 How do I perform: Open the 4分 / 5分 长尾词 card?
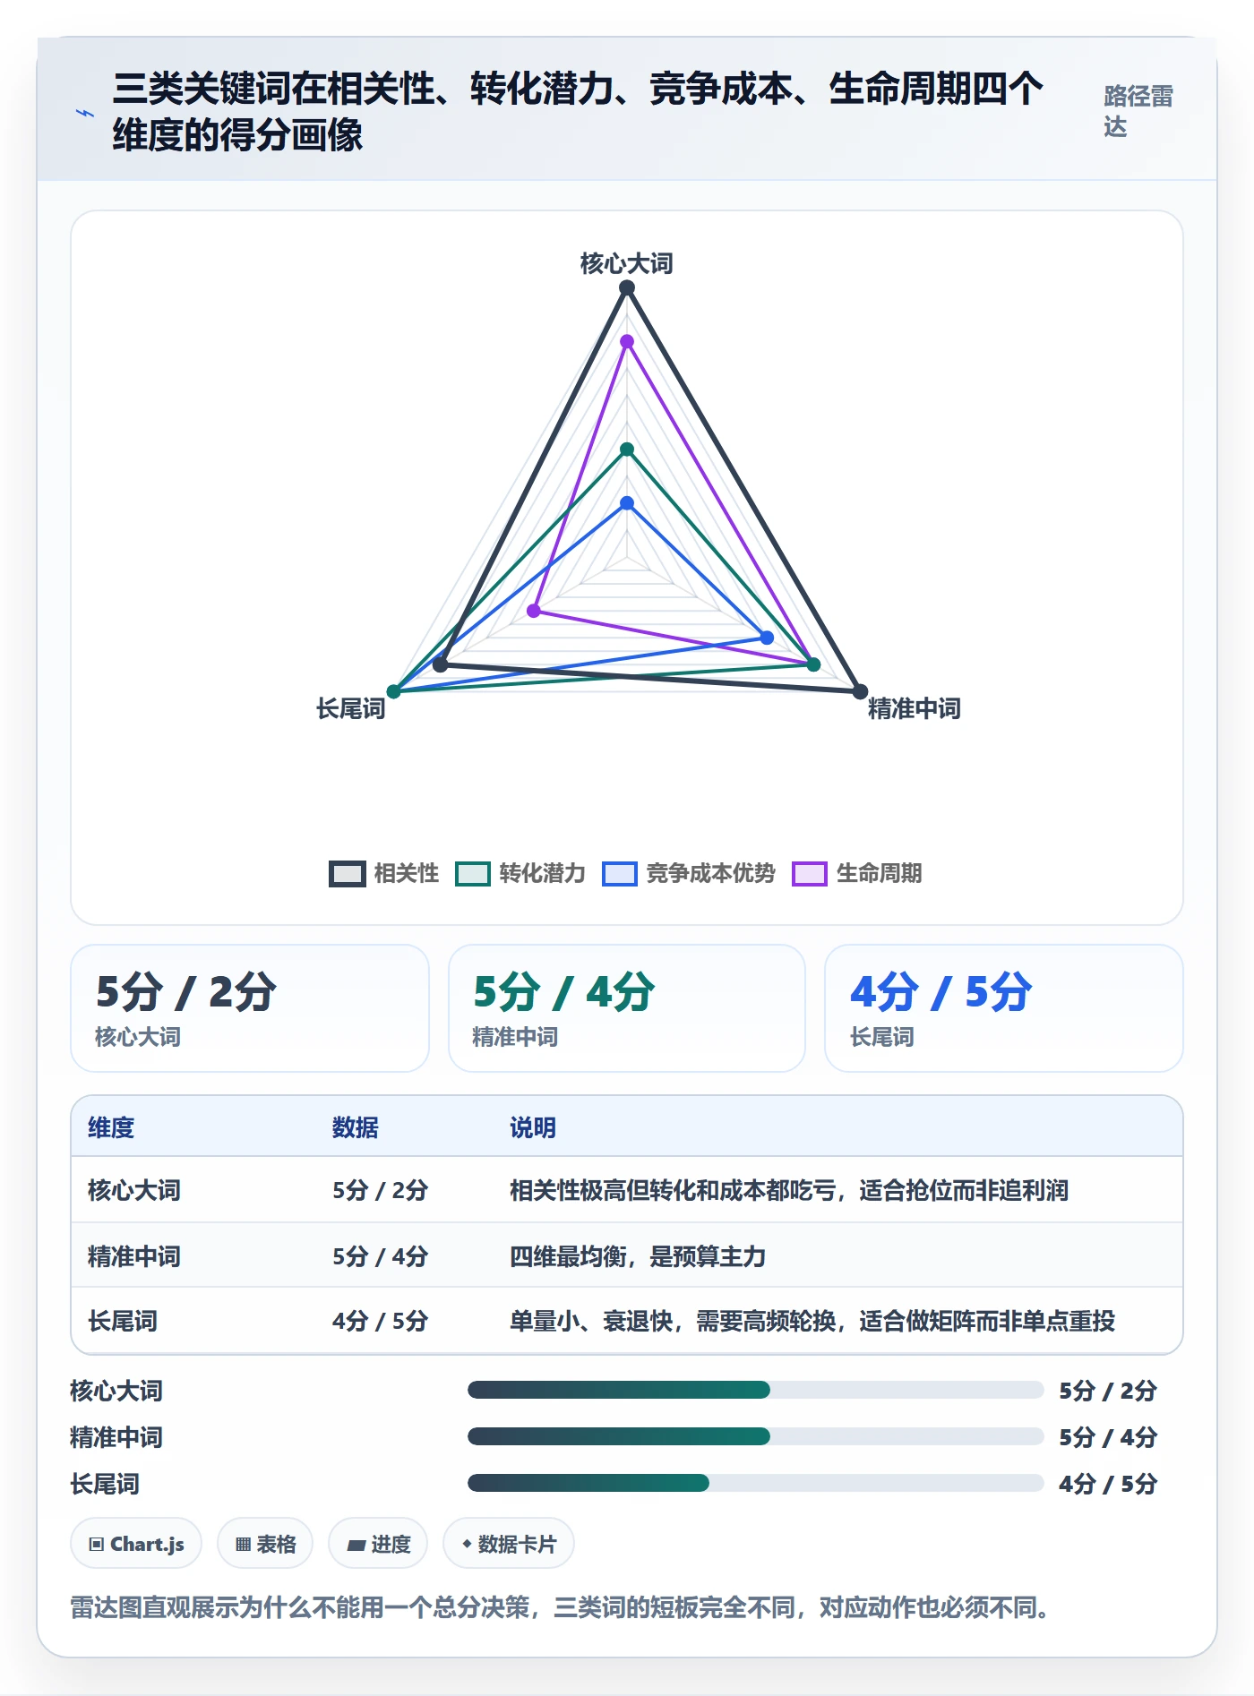[x=1004, y=1008]
